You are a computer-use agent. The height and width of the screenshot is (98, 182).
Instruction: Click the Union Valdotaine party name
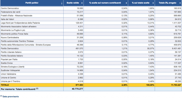click(x=9, y=74)
